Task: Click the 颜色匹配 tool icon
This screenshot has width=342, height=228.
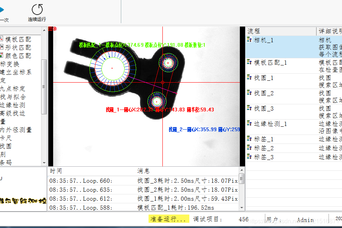Action: pos(1,55)
